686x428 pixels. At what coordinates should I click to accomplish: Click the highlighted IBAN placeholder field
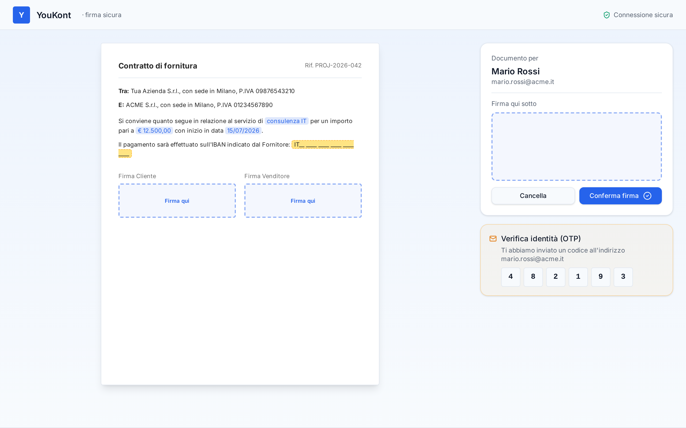tap(323, 145)
